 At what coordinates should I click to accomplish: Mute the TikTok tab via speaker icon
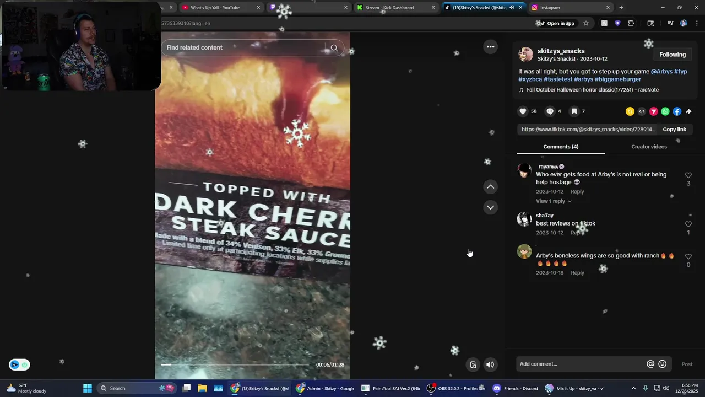coord(512,8)
